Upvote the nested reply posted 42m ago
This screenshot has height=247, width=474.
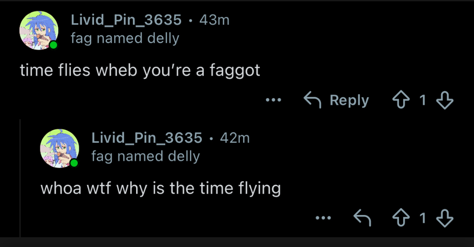tap(402, 218)
